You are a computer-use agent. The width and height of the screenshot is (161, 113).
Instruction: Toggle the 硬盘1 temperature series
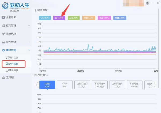104,18
